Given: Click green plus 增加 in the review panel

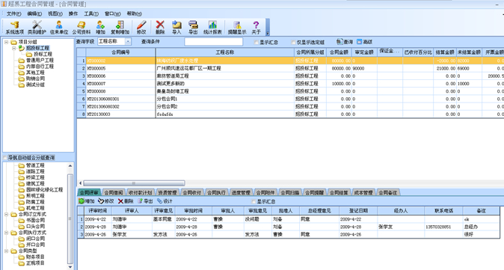Looking at the screenshot, I should point(87,201).
